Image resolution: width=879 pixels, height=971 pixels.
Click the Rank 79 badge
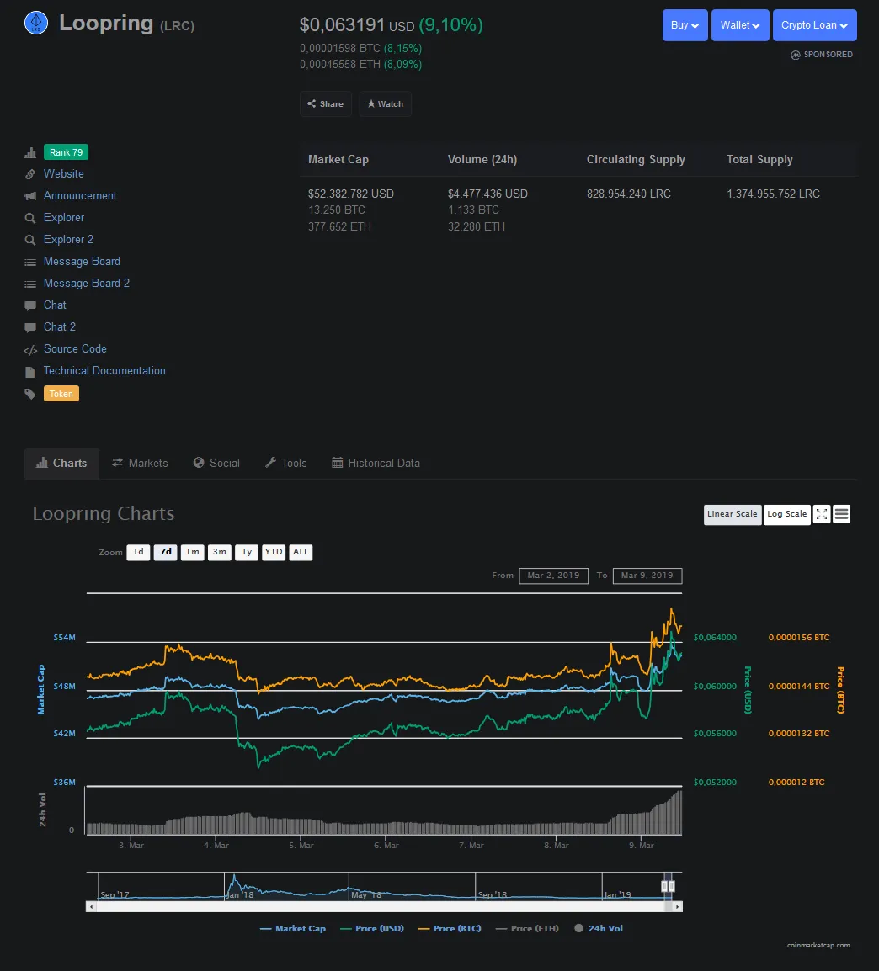pyautogui.click(x=67, y=152)
